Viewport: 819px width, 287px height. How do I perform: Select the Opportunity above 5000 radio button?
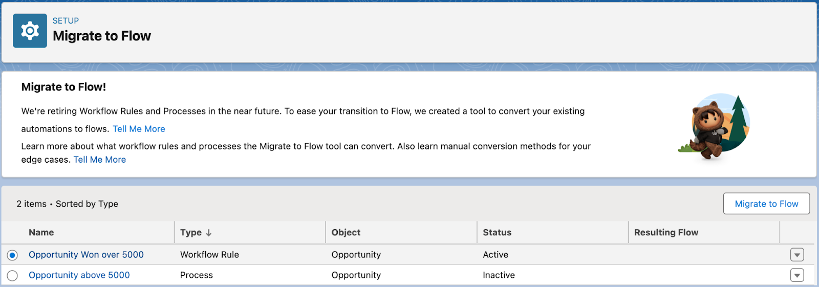pyautogui.click(x=12, y=275)
